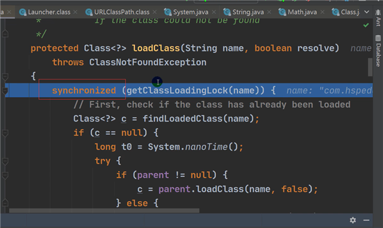This screenshot has width=383, height=228.
Task: Click the 'long t0' declaration
Action: [113, 147]
